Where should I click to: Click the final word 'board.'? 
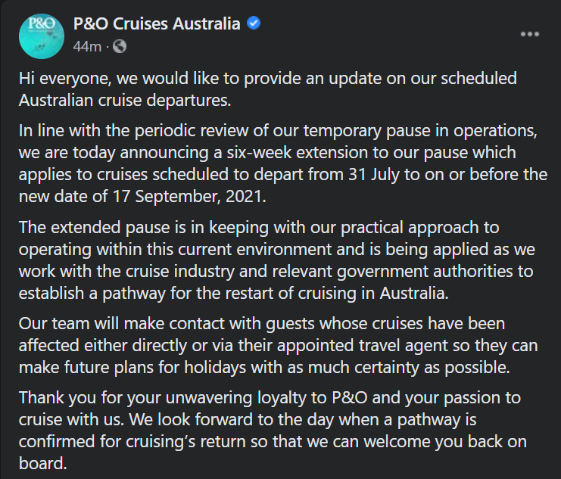(x=43, y=464)
